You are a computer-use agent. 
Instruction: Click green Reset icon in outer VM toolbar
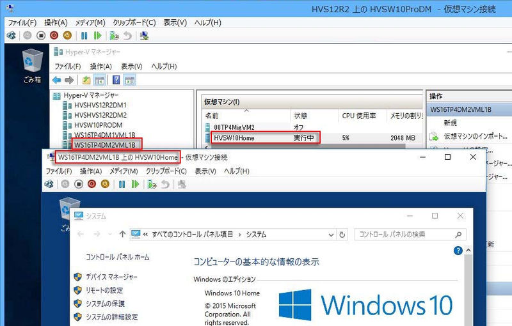[x=98, y=35]
